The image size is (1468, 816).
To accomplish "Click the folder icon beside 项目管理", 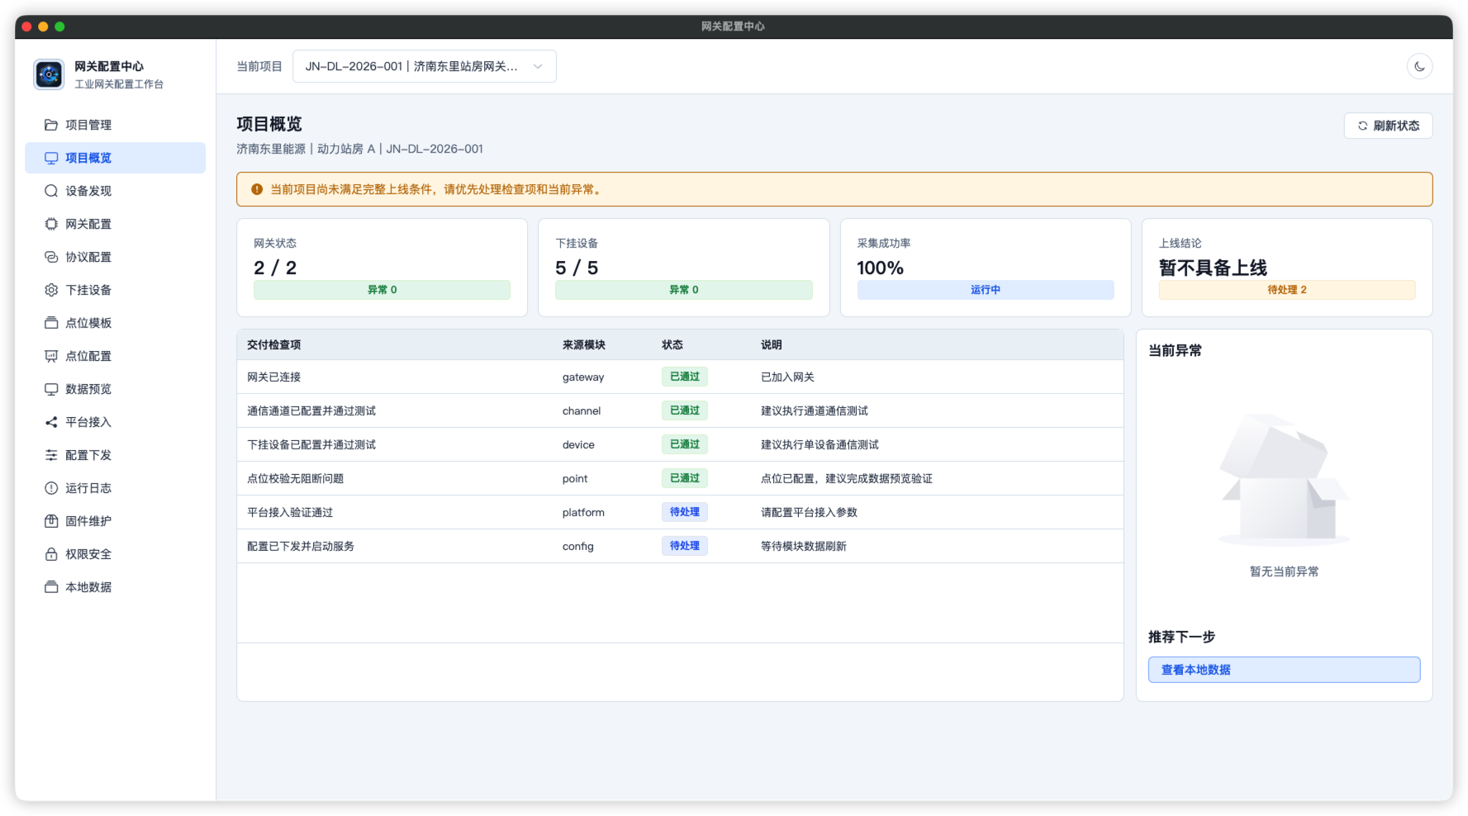I will pos(51,125).
